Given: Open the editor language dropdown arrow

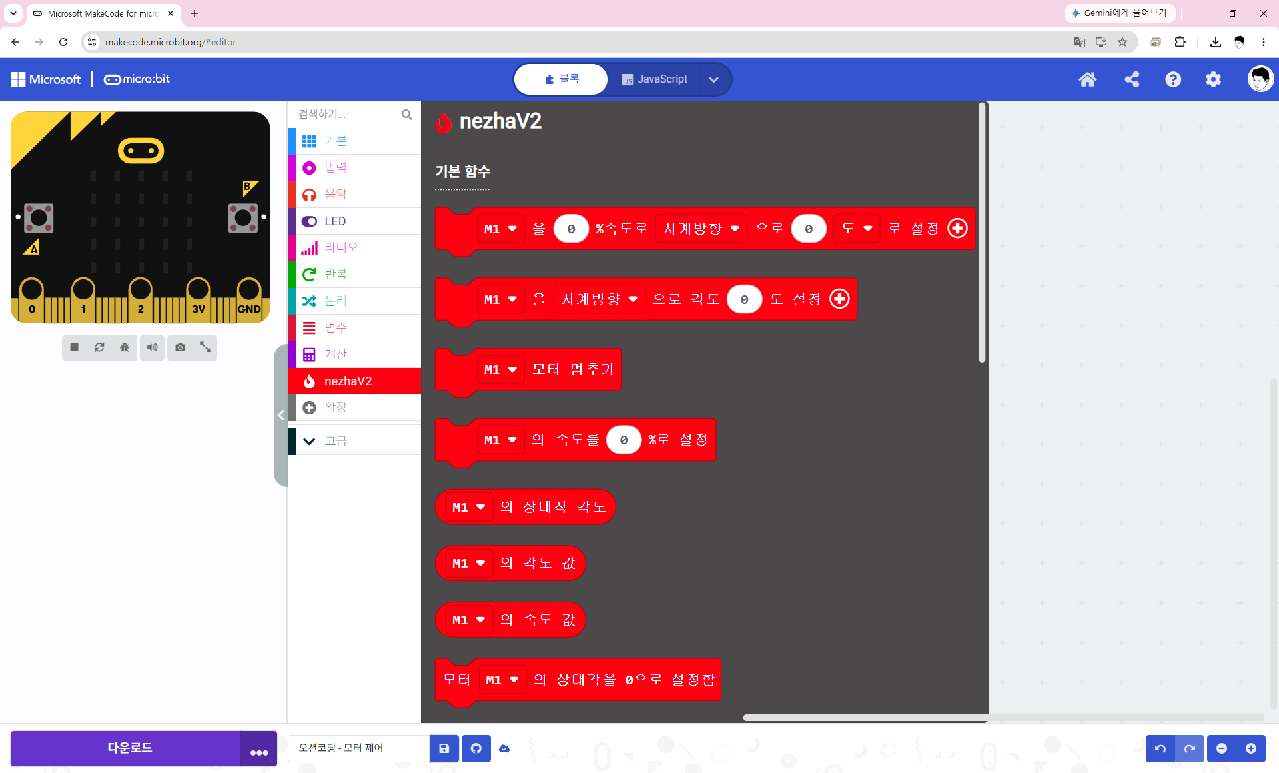Looking at the screenshot, I should pos(713,79).
